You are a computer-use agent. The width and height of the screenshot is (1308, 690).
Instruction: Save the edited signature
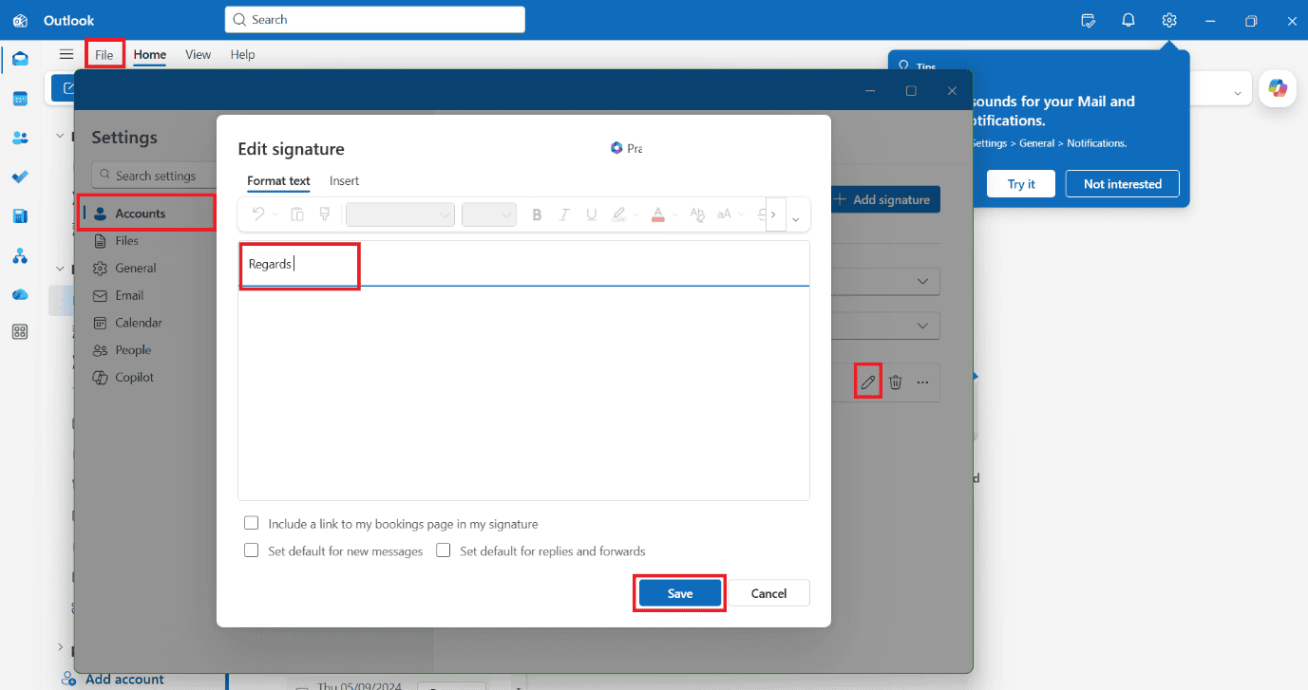click(x=680, y=593)
